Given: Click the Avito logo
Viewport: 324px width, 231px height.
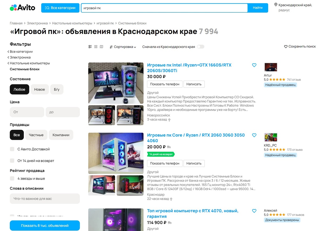Looking at the screenshot, I should [x=22, y=8].
